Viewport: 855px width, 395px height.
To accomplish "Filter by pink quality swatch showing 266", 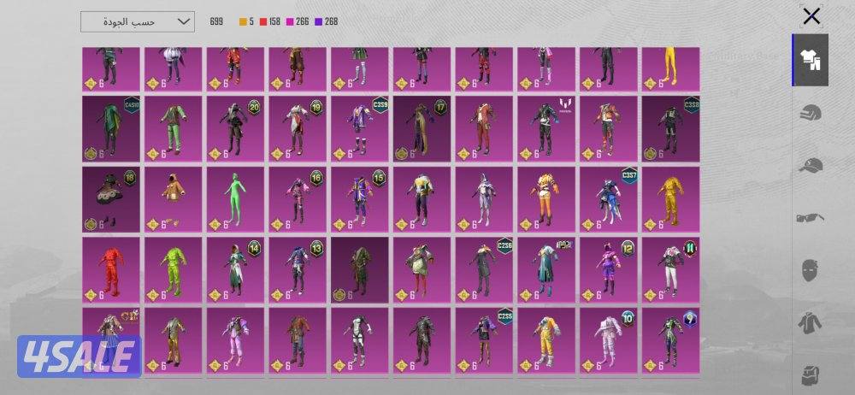I will tap(304, 21).
